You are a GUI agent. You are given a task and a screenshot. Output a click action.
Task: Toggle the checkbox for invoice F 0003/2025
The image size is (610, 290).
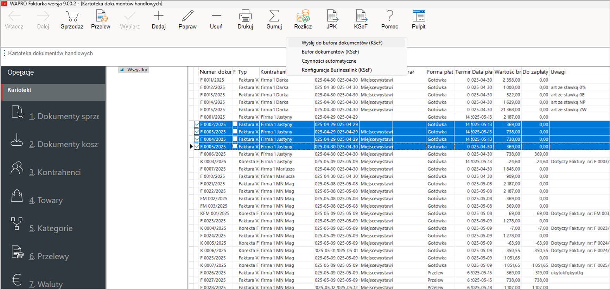pos(197,132)
